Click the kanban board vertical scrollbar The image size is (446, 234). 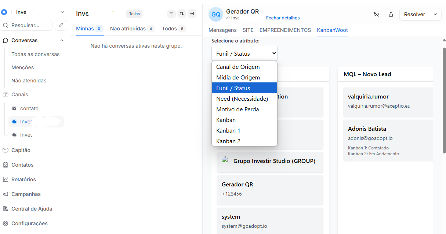pyautogui.click(x=444, y=100)
